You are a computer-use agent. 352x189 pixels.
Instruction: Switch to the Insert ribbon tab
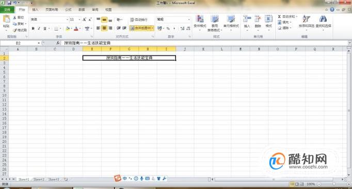pyautogui.click(x=35, y=10)
